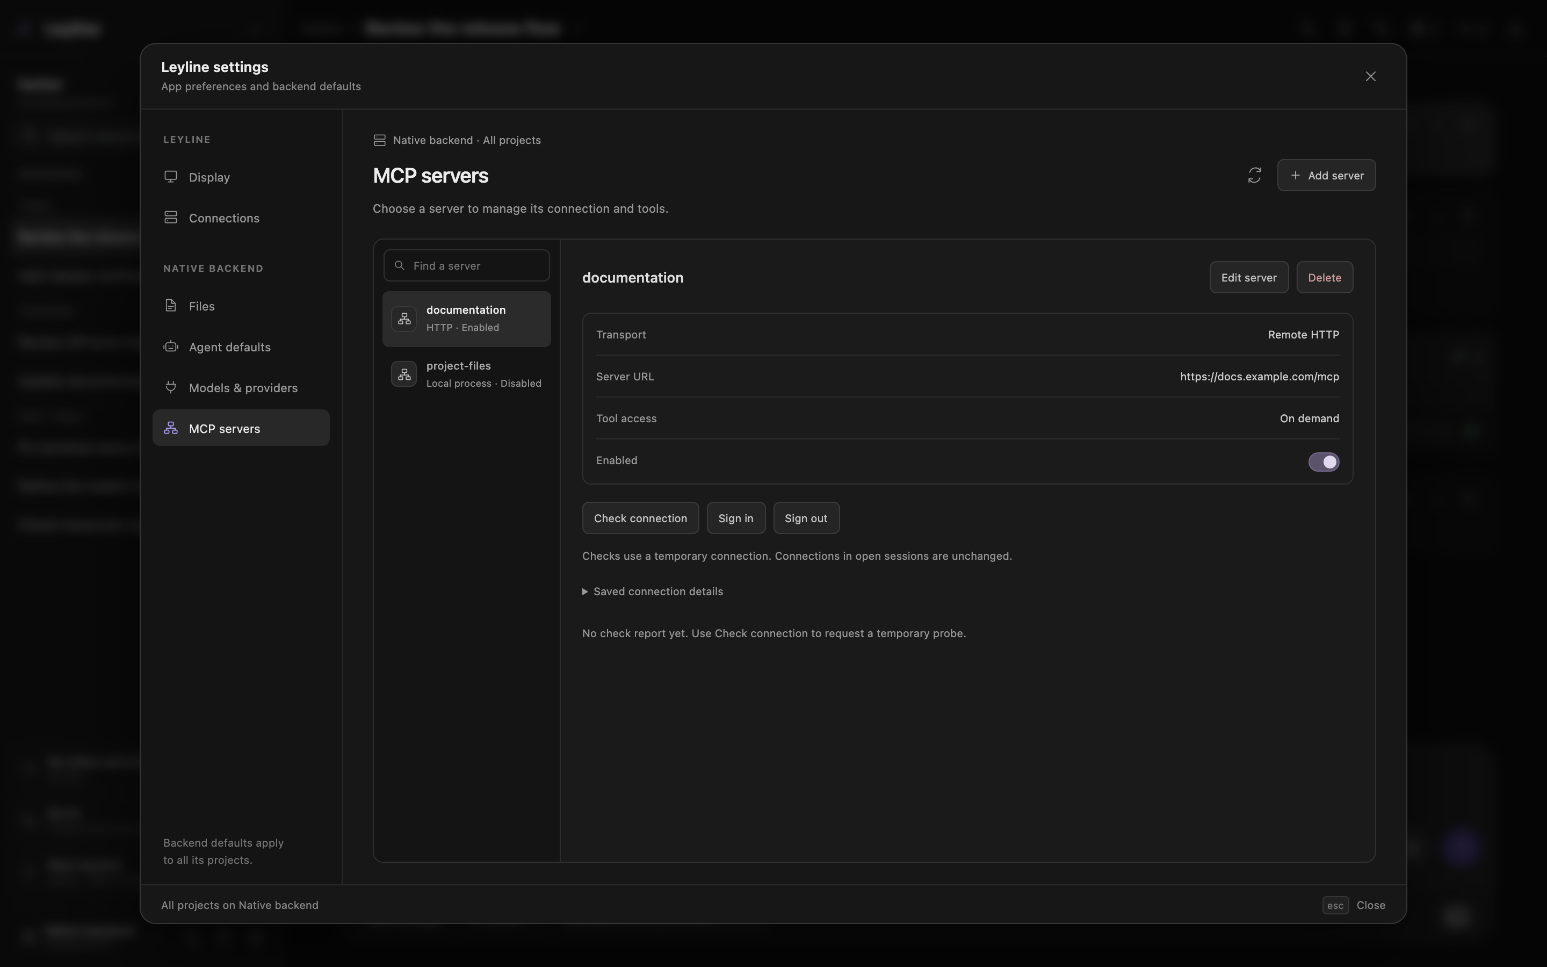
Task: Open the Connections settings section
Action: click(241, 218)
